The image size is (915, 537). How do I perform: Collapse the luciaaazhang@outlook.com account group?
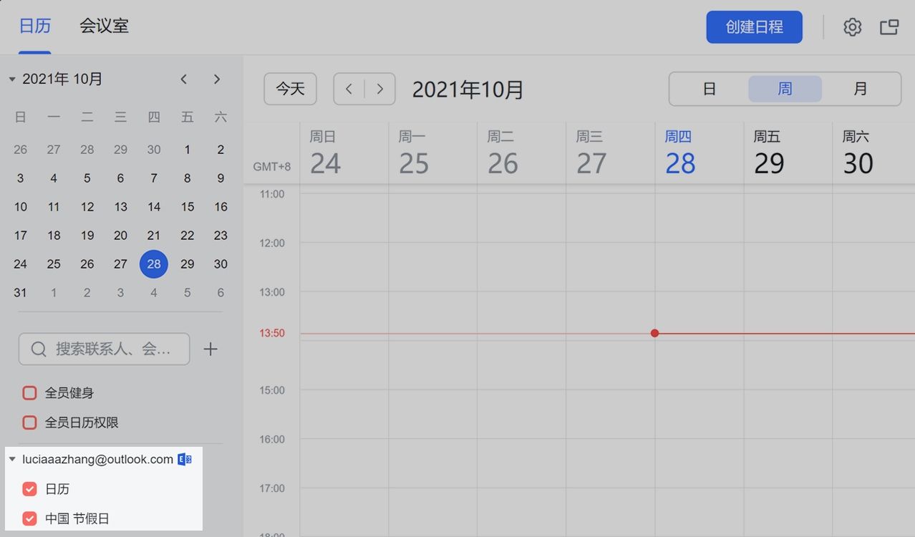click(x=12, y=460)
